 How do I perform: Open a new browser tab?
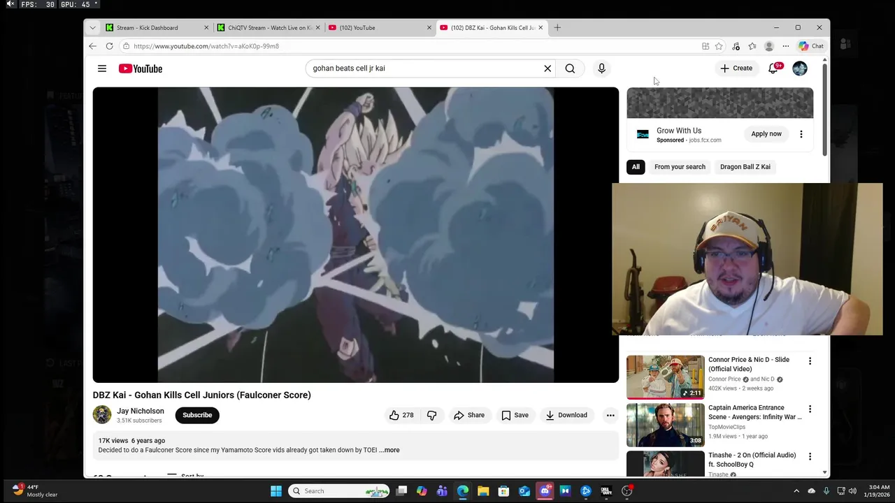(557, 28)
